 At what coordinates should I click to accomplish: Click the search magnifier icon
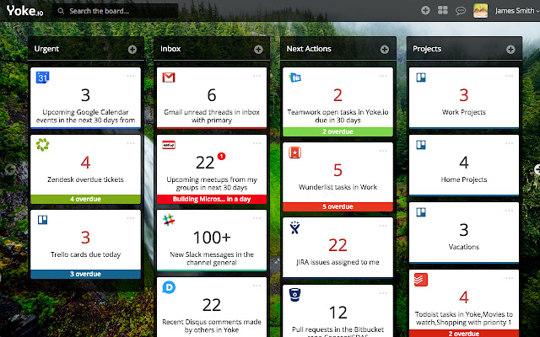61,11
